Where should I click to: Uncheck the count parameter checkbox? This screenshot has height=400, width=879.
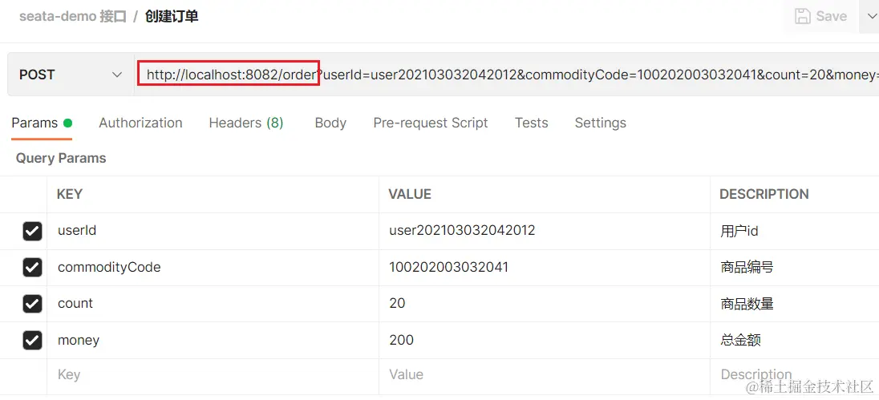[x=32, y=304]
